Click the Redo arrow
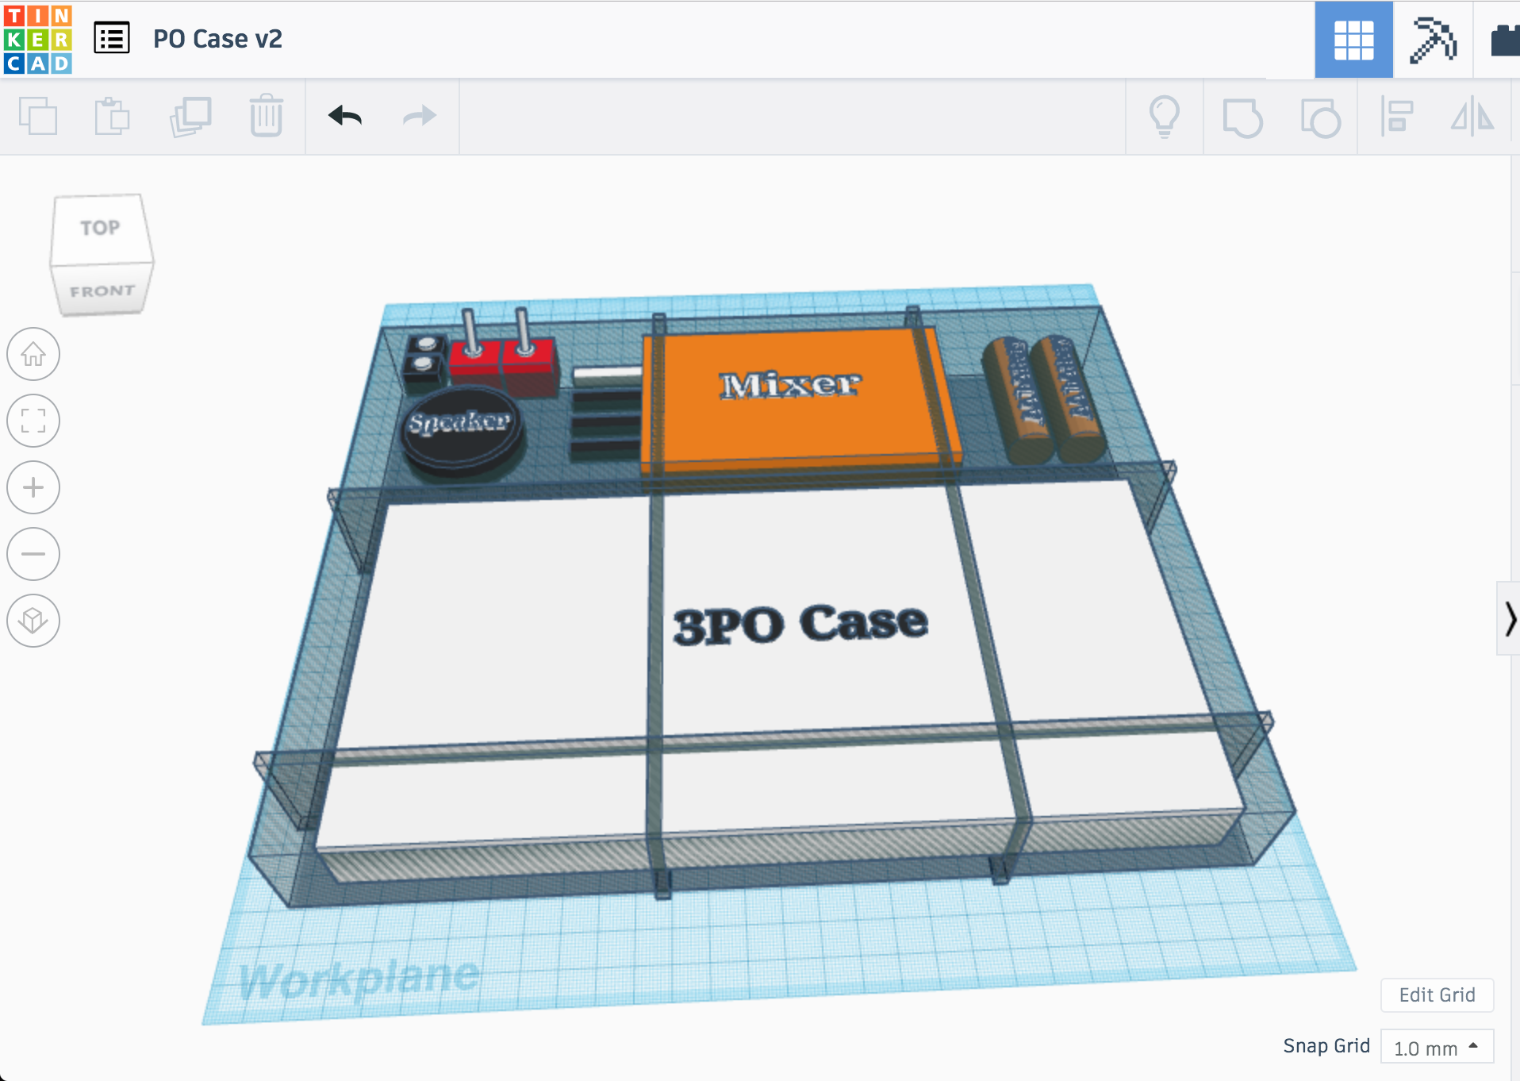This screenshot has width=1520, height=1081. point(419,117)
